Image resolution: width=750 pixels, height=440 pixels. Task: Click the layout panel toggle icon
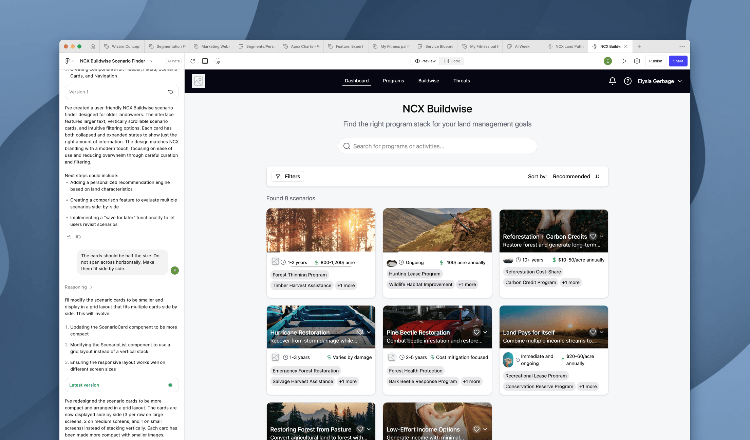tap(205, 61)
